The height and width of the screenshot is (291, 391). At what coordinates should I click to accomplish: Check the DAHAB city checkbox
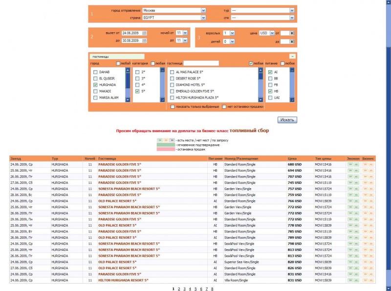[95, 72]
